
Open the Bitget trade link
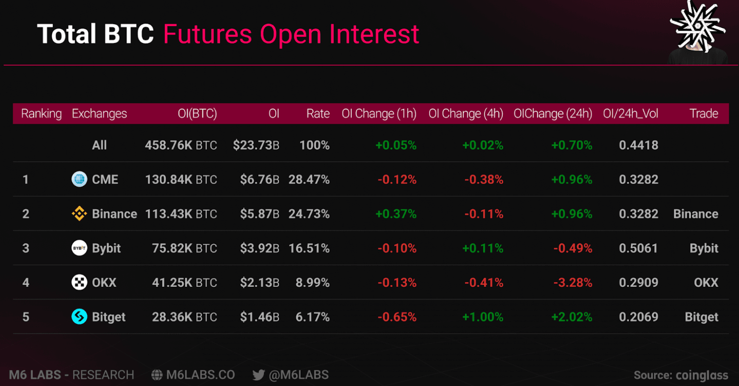(x=701, y=317)
